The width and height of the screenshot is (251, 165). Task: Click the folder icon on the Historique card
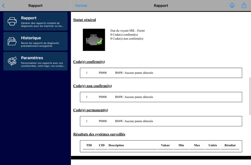tap(12, 41)
